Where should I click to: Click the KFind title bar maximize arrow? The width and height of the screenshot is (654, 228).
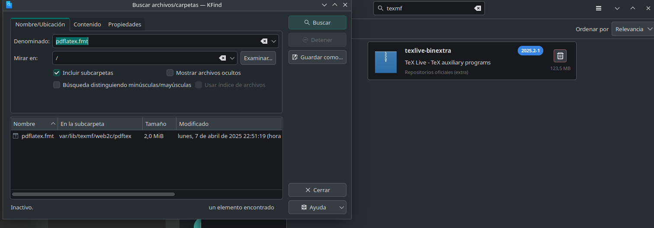335,5
